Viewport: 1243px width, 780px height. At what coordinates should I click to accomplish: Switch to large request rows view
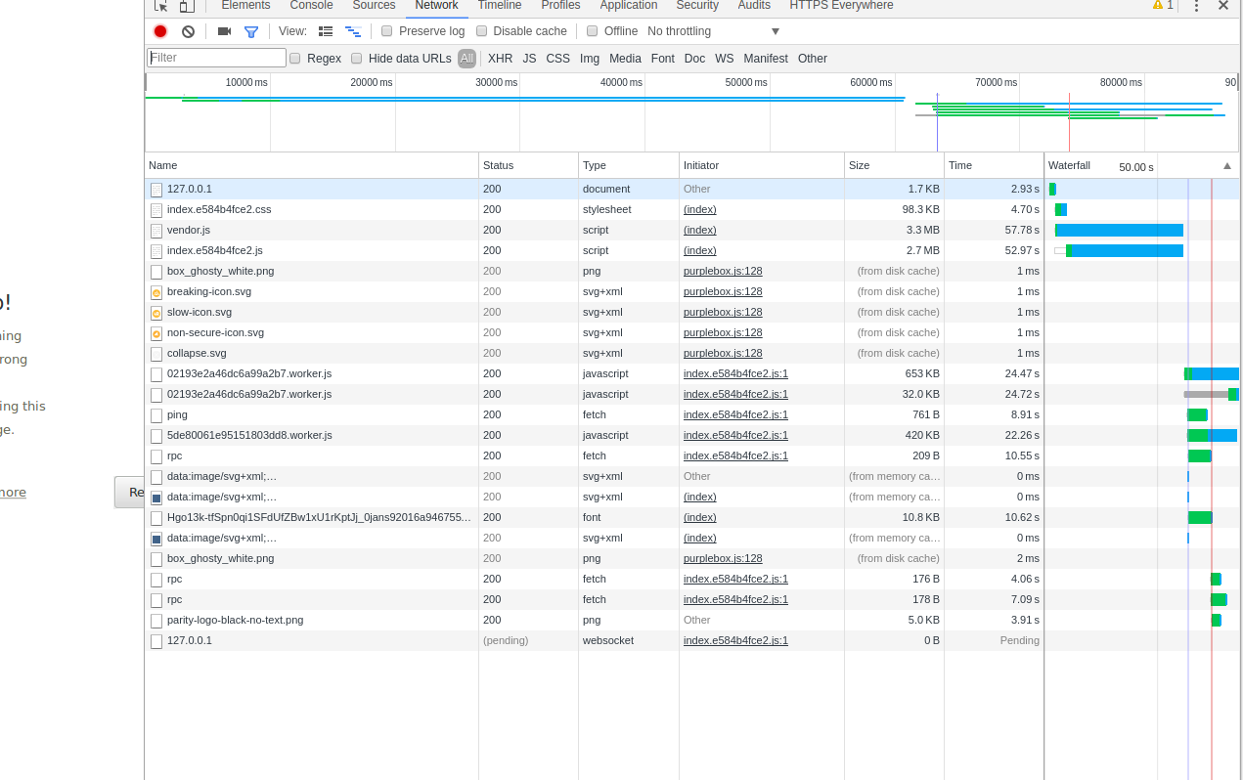click(x=326, y=30)
